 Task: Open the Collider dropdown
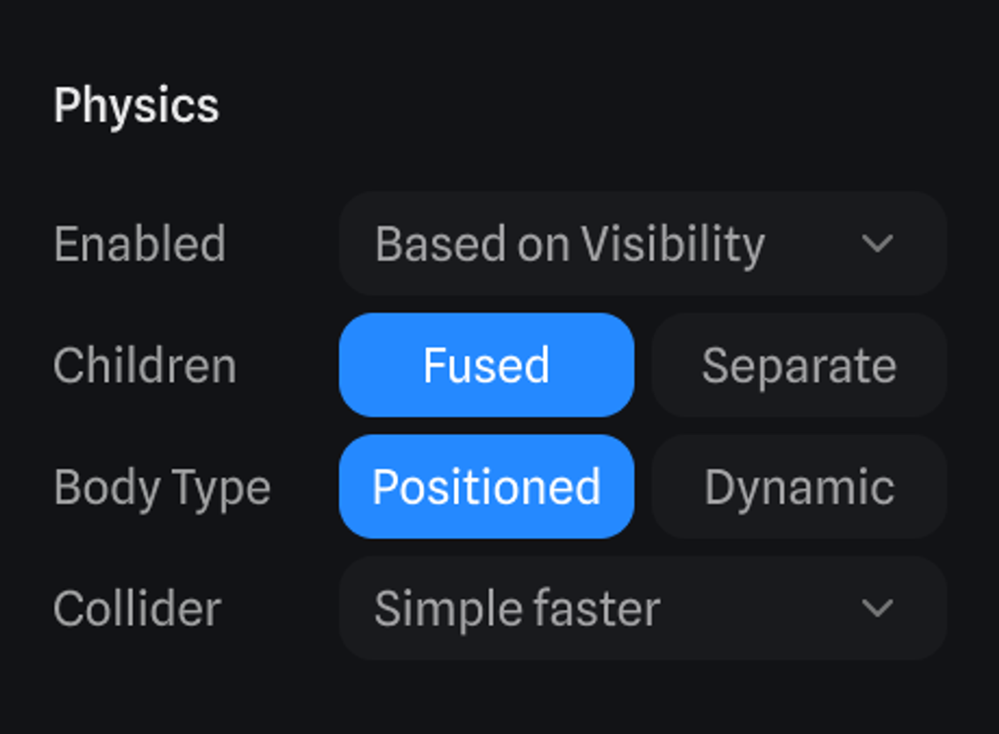tap(642, 608)
